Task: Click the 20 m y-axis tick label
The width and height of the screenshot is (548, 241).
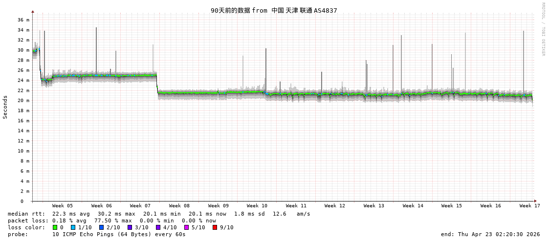Action: point(23,100)
